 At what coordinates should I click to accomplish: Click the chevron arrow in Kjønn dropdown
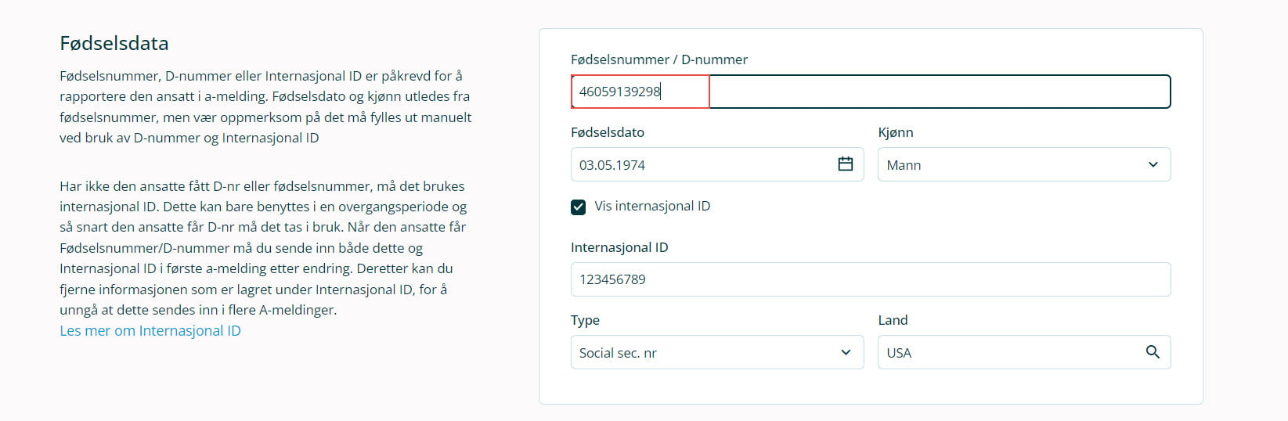click(x=1153, y=164)
